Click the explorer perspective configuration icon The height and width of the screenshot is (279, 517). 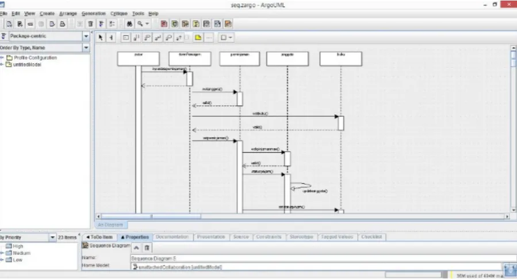3,36
